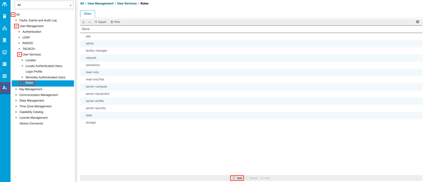
Task: Open the All filter dropdown
Action: [x=44, y=5]
